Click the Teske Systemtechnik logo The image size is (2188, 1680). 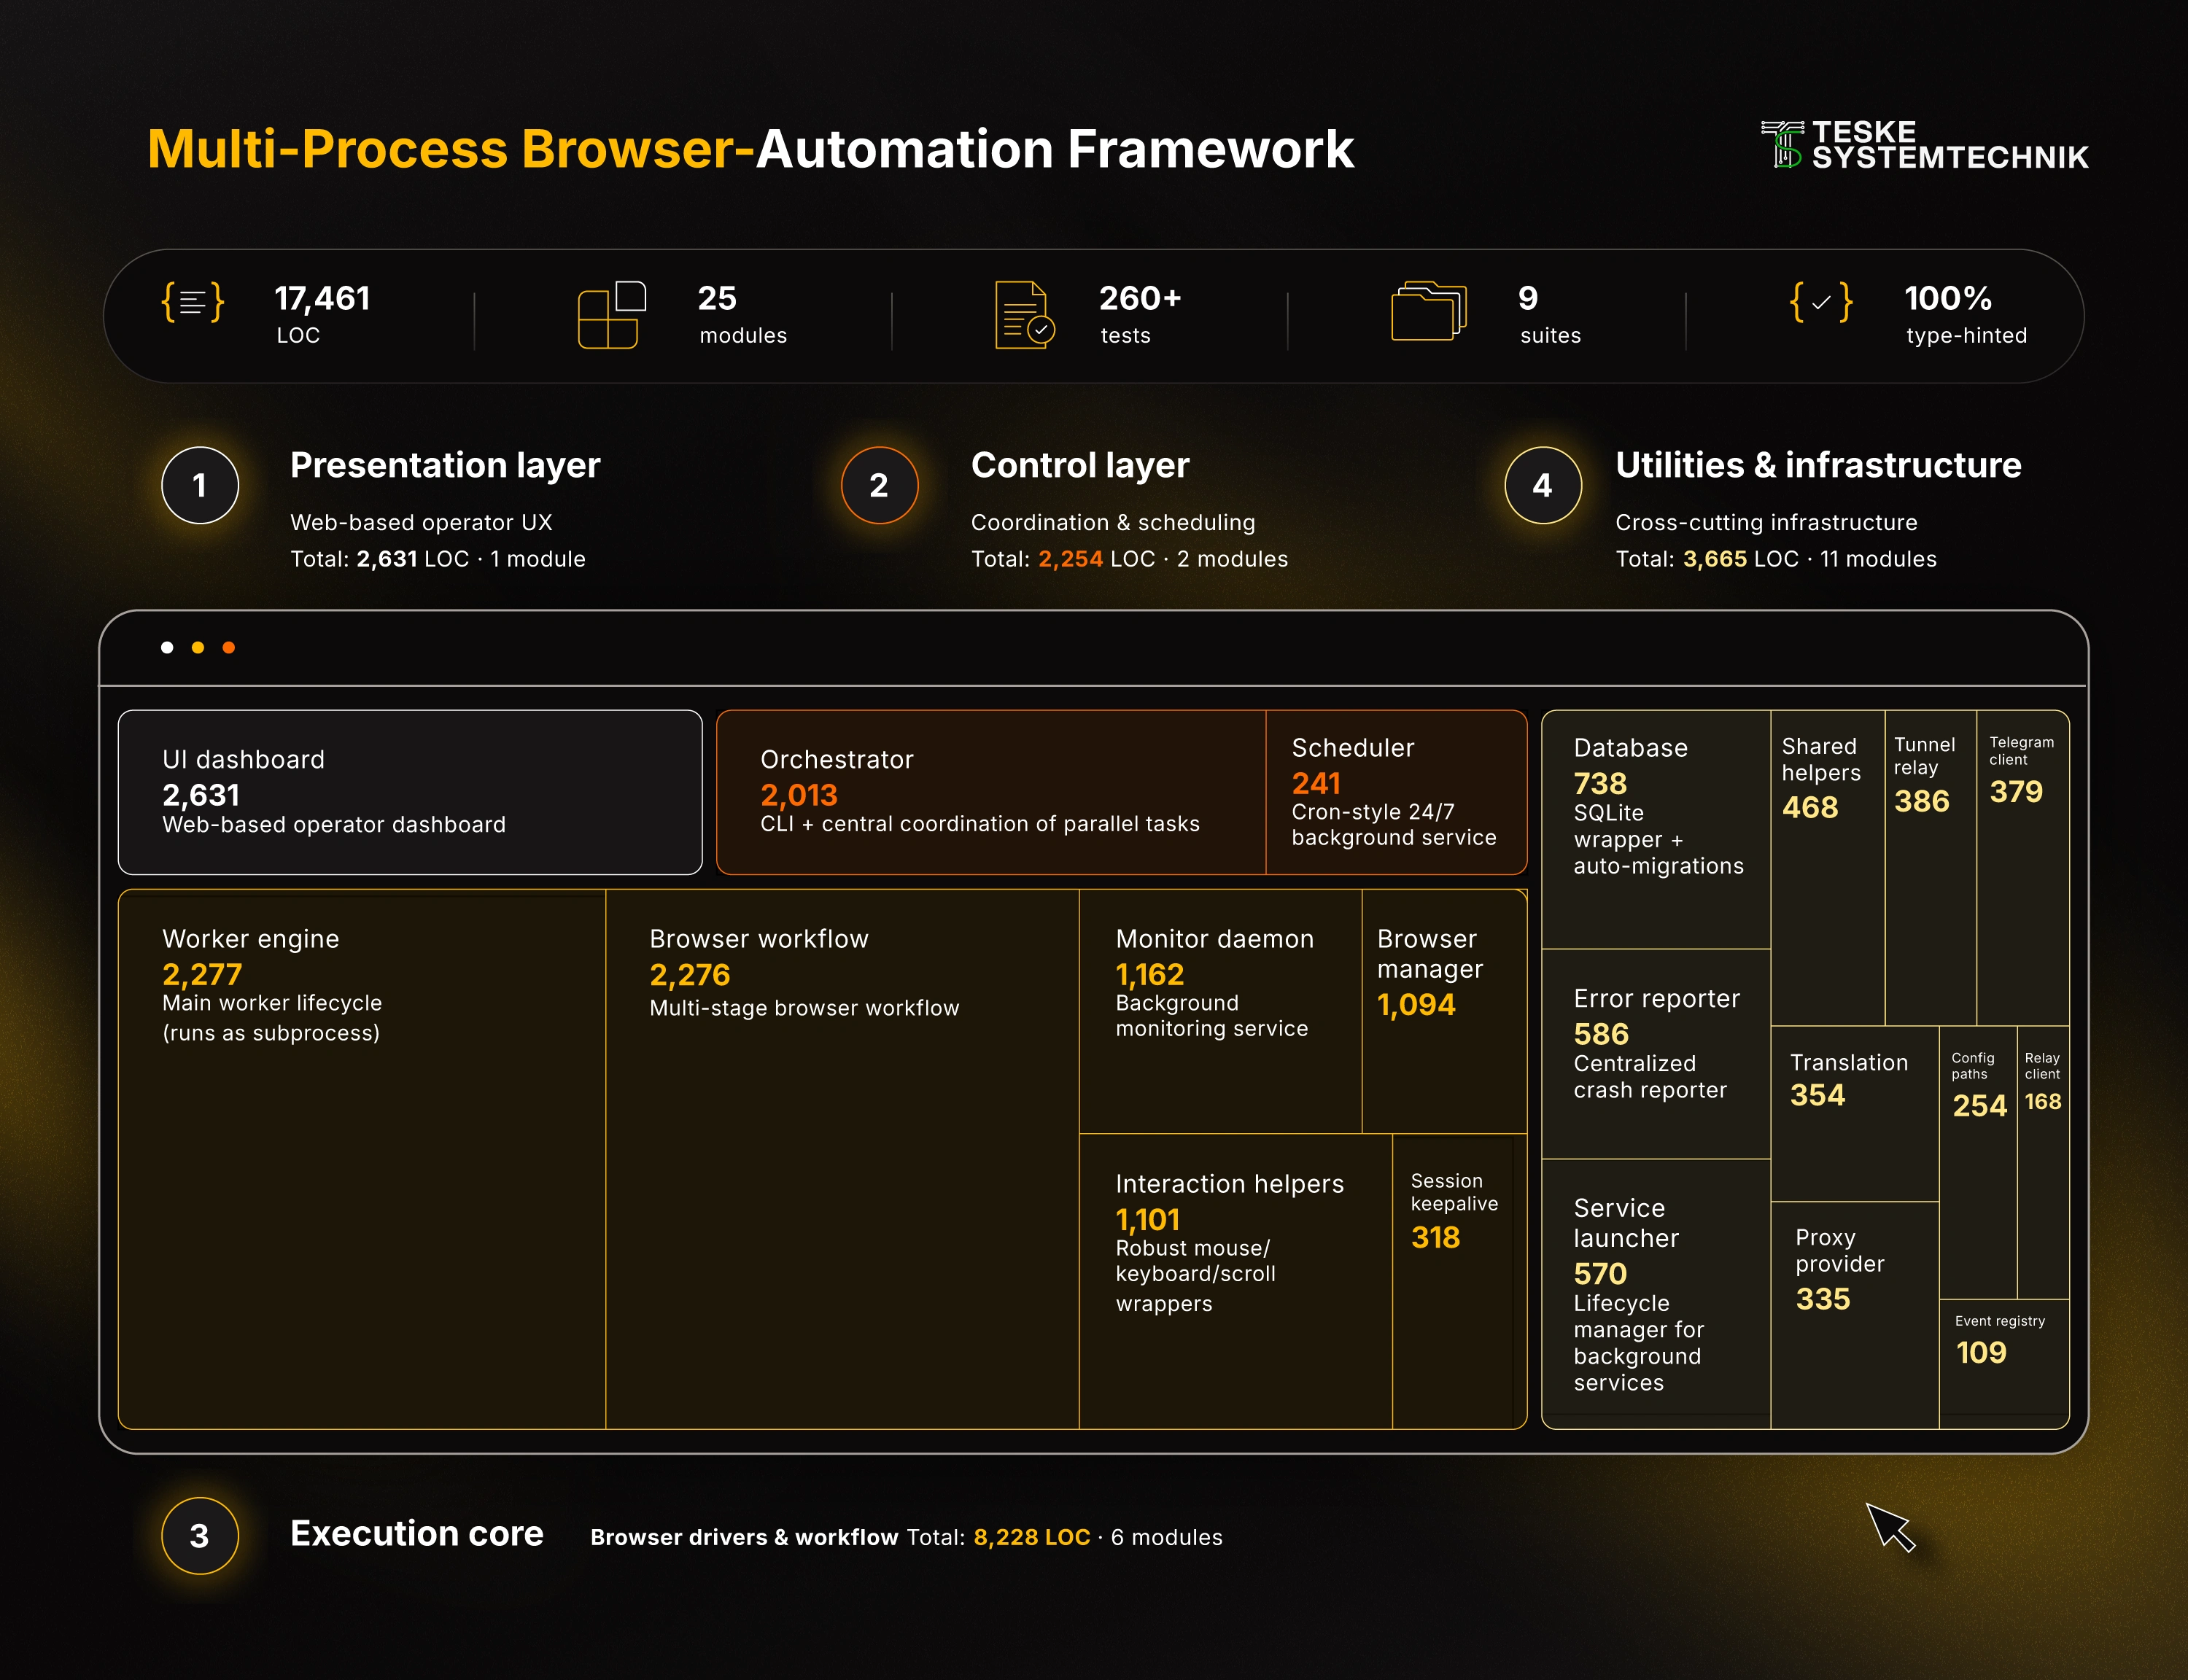click(1924, 145)
